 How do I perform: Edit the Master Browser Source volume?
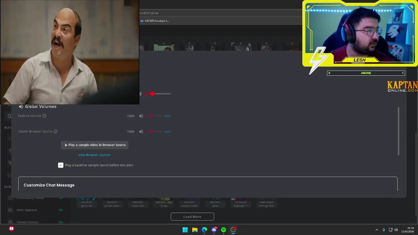(x=168, y=132)
